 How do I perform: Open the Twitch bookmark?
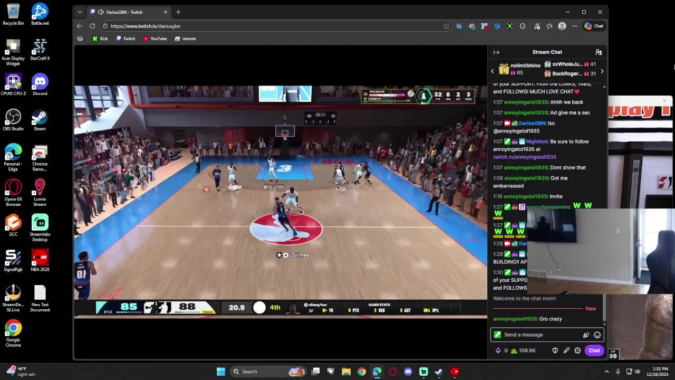click(x=126, y=39)
